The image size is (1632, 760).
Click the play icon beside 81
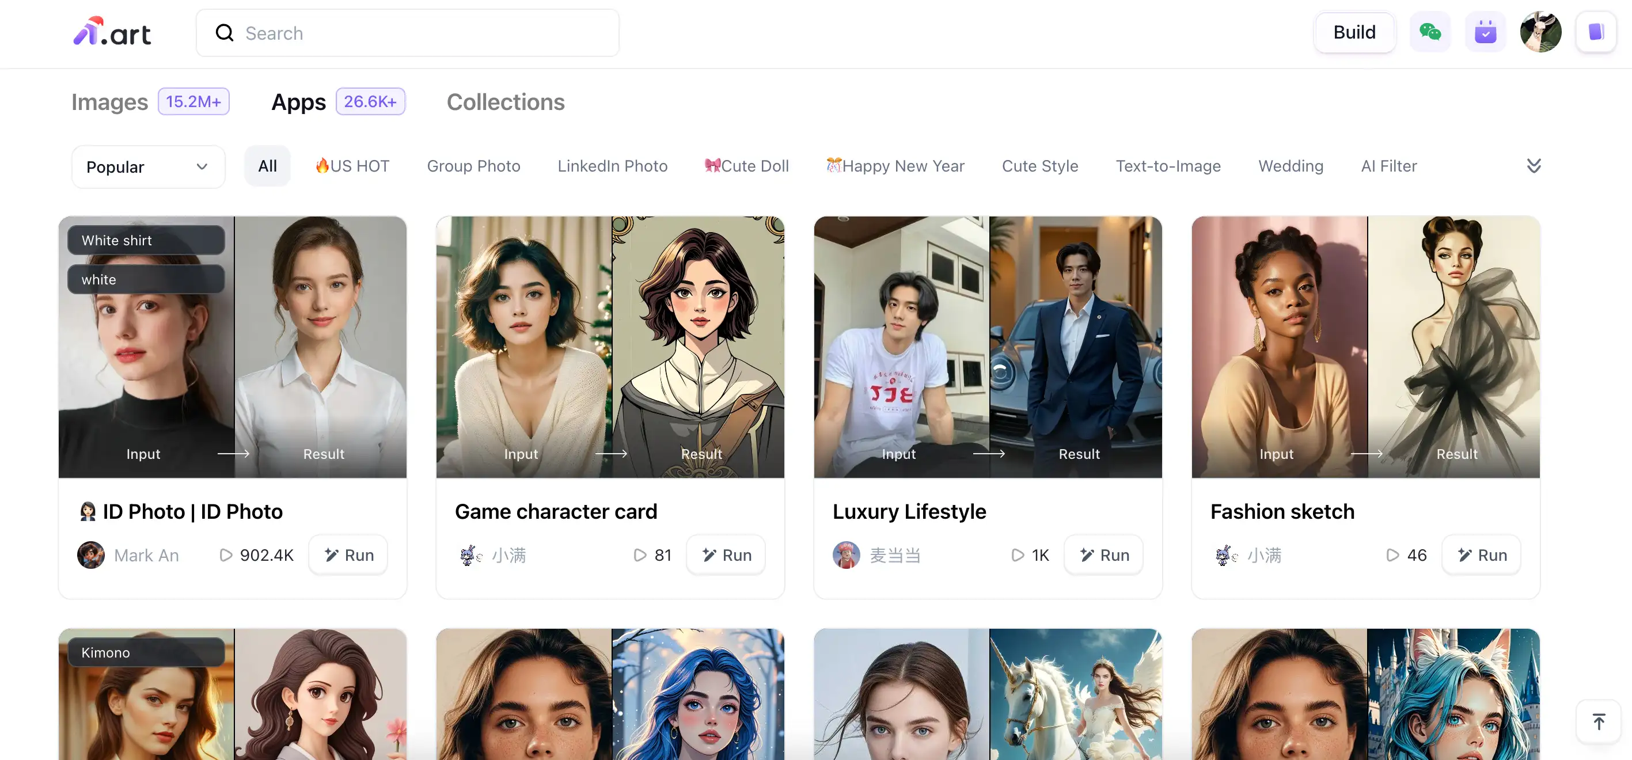[640, 556]
